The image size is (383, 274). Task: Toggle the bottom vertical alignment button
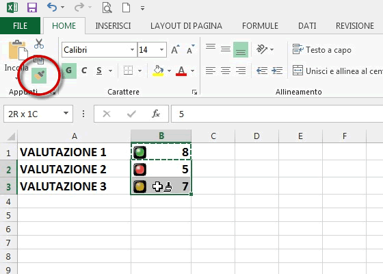[241, 49]
